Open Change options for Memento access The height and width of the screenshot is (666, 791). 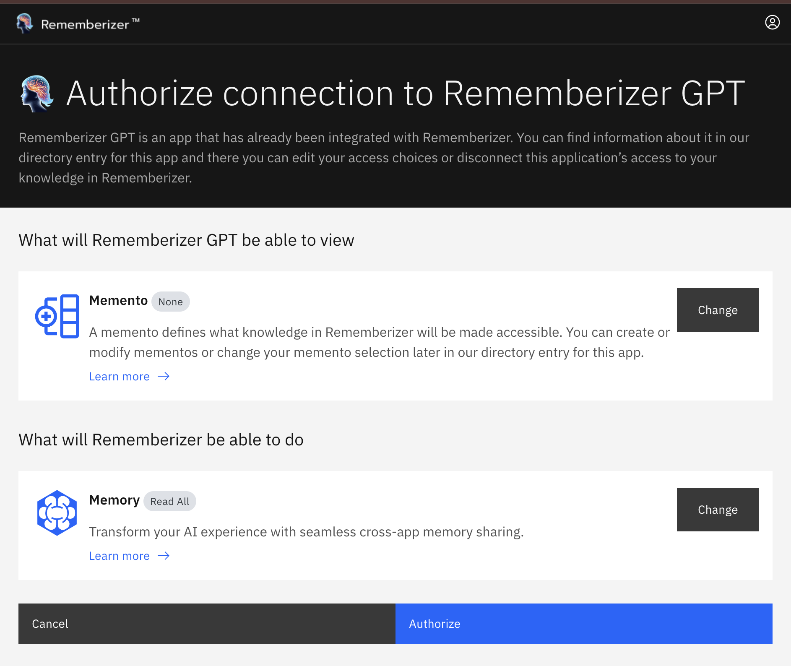(718, 310)
